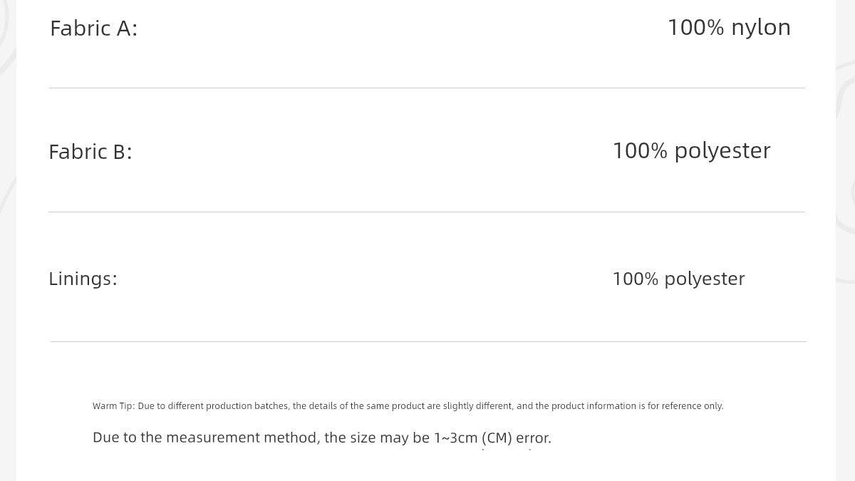Screen dimensions: 855x481
Task: Click the word "error." in the size note
Action: 533,438
